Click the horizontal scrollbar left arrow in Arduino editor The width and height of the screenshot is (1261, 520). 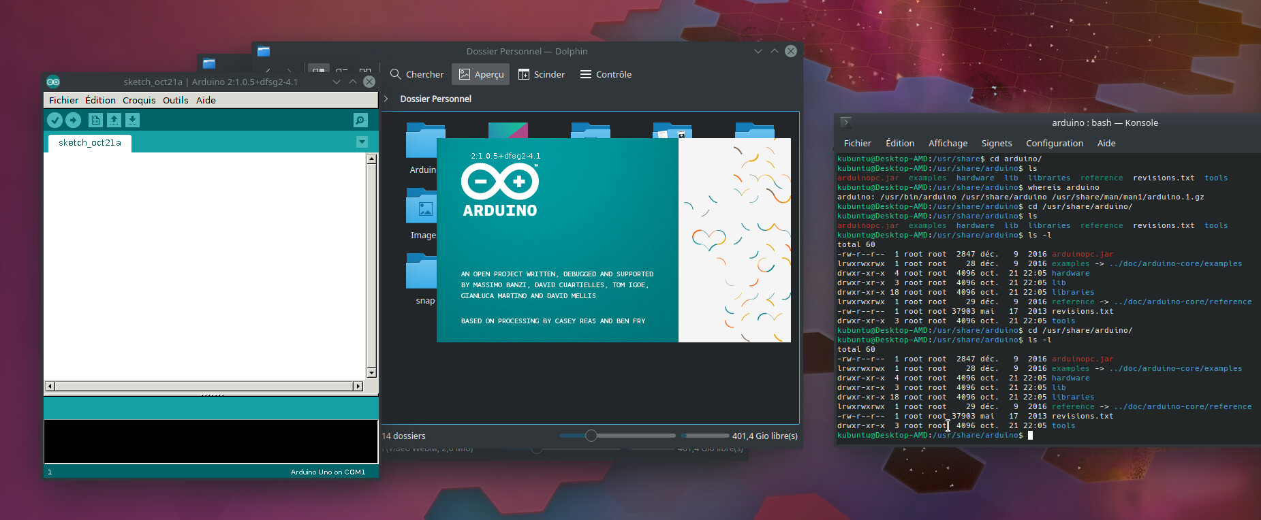click(50, 386)
